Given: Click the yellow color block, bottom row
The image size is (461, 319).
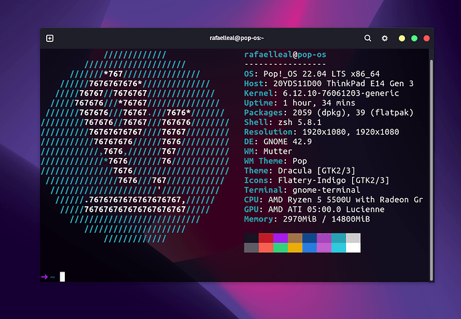Looking at the screenshot, I should coord(295,248).
